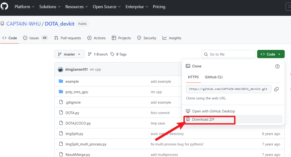Expand the Solutions dropdown
The image size is (291, 157).
50,7
